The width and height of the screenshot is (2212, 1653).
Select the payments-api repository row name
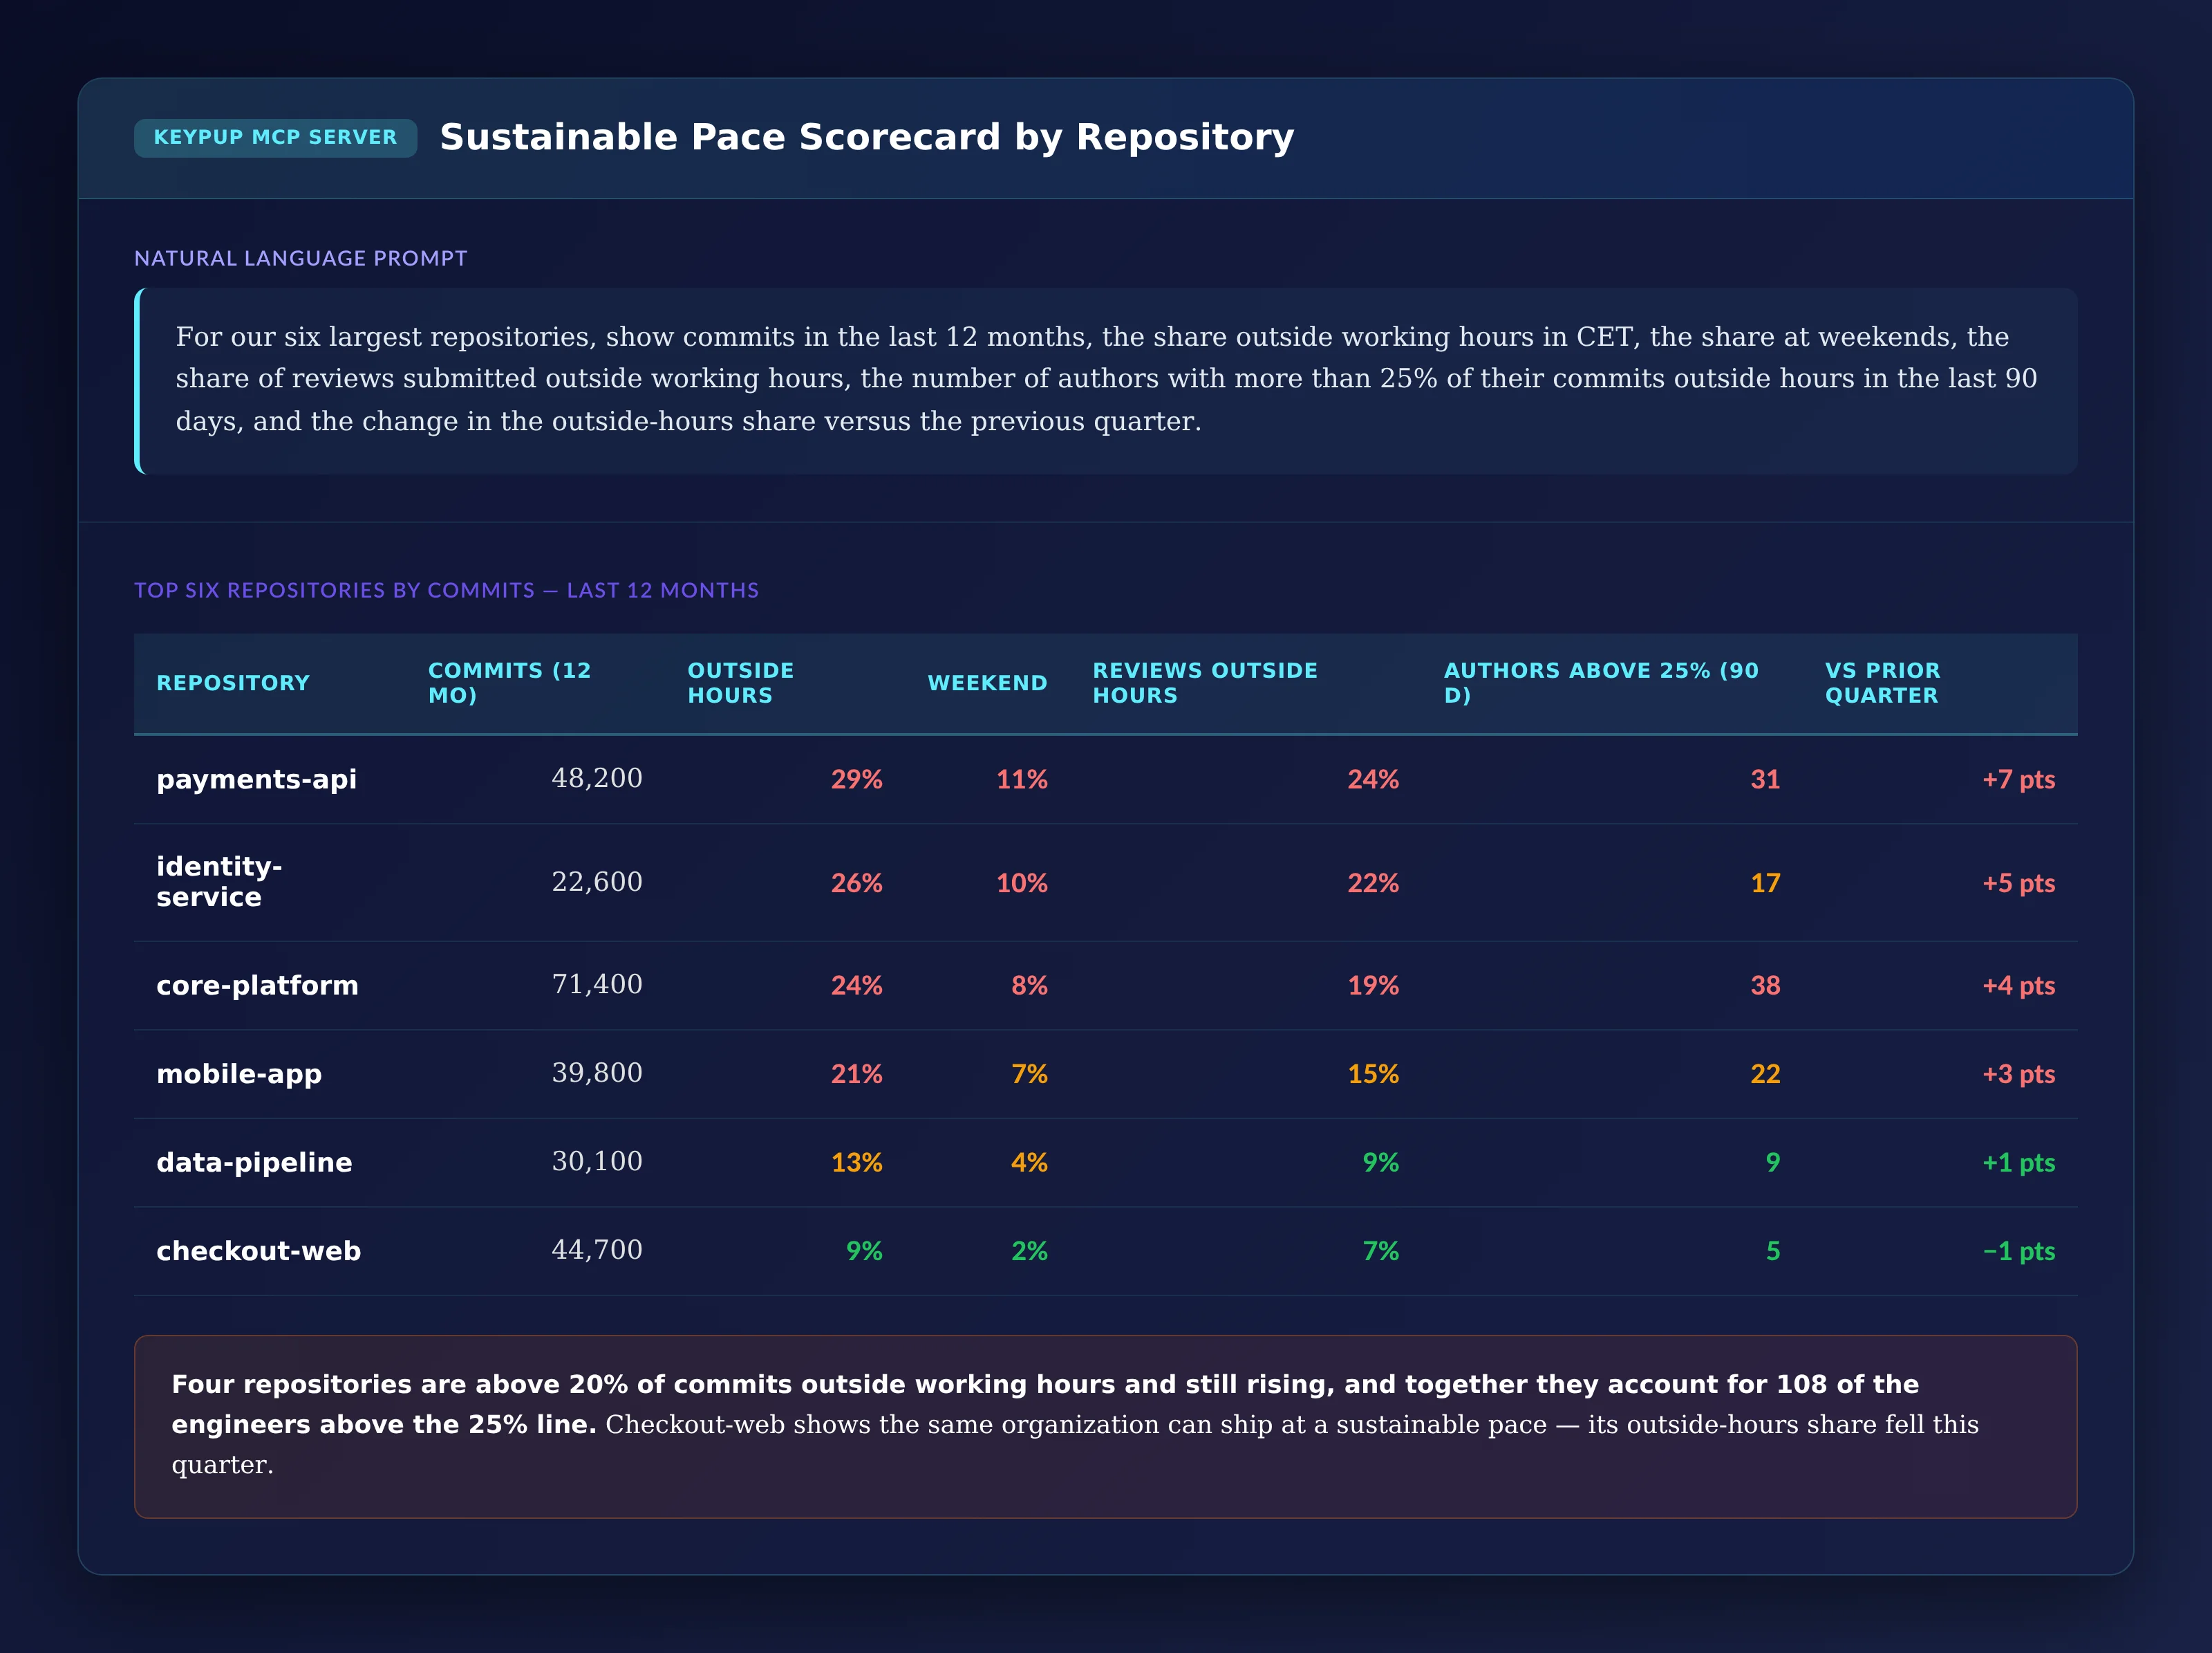tap(256, 779)
